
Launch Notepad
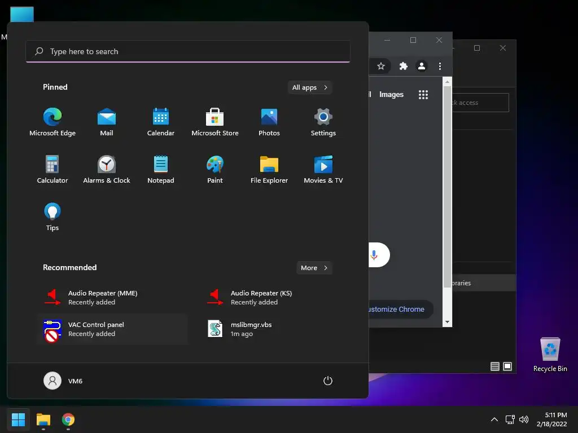pos(161,169)
